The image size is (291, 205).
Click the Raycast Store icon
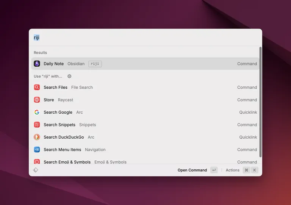point(37,100)
